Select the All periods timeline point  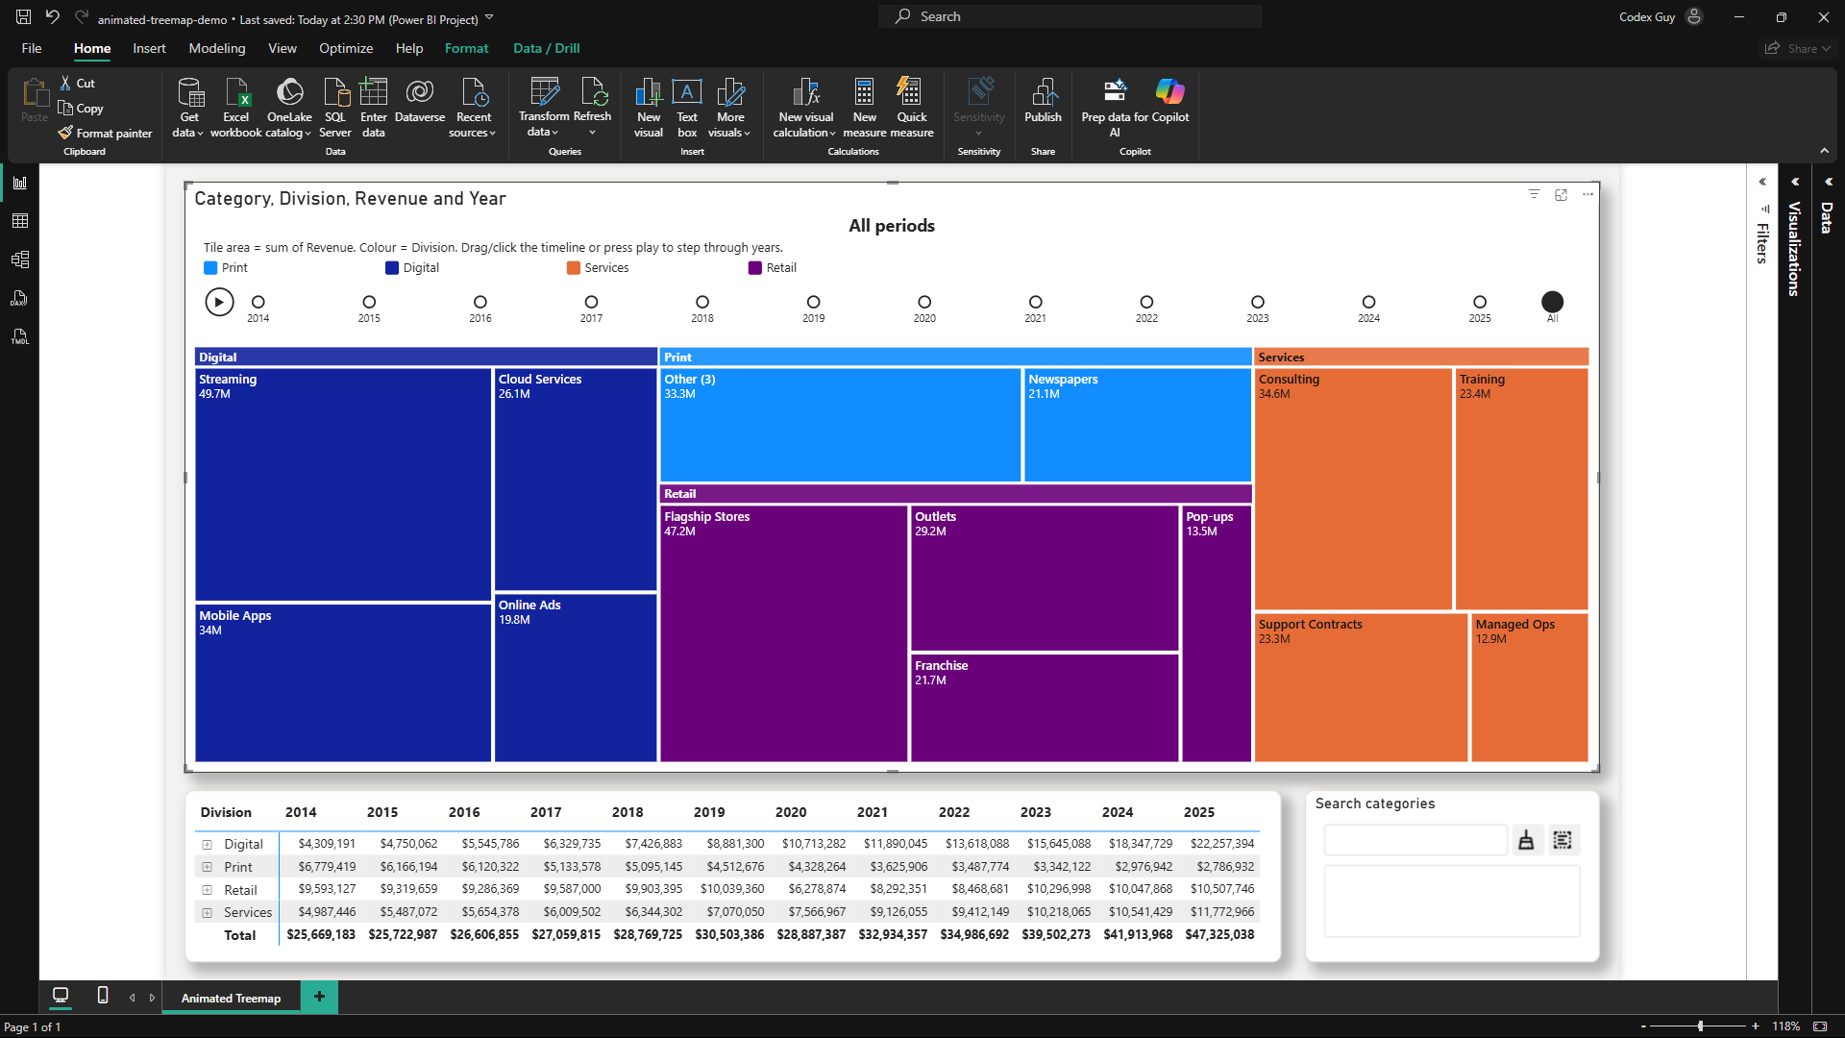pyautogui.click(x=1552, y=302)
